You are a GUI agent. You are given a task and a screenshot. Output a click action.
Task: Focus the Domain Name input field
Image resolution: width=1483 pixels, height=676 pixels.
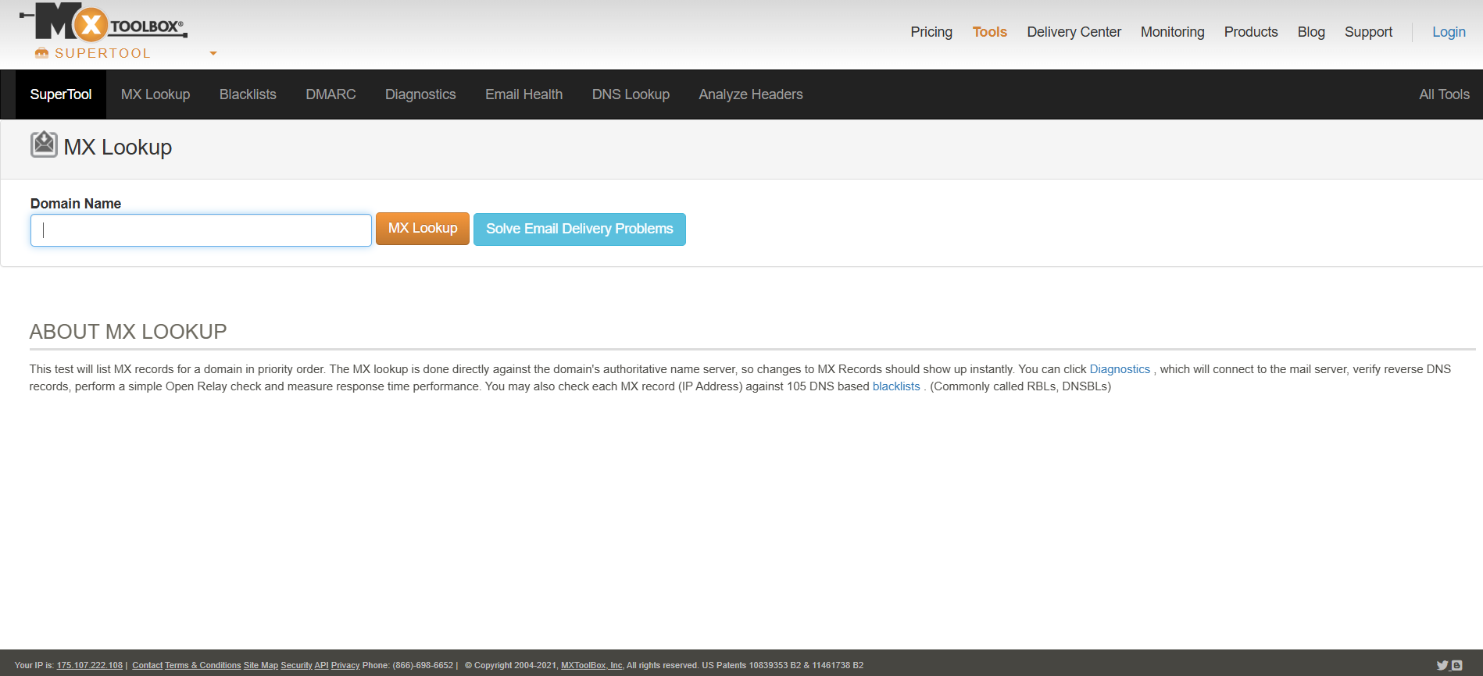pyautogui.click(x=201, y=230)
